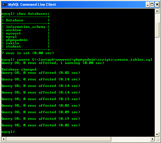Click the 'Database' column header
161x143 pixels.
click(14, 20)
